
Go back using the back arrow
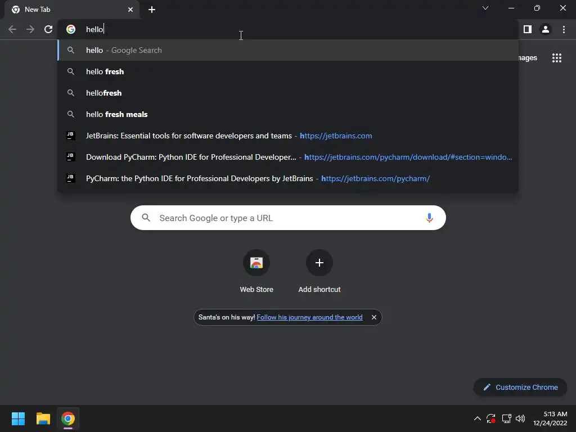click(12, 29)
